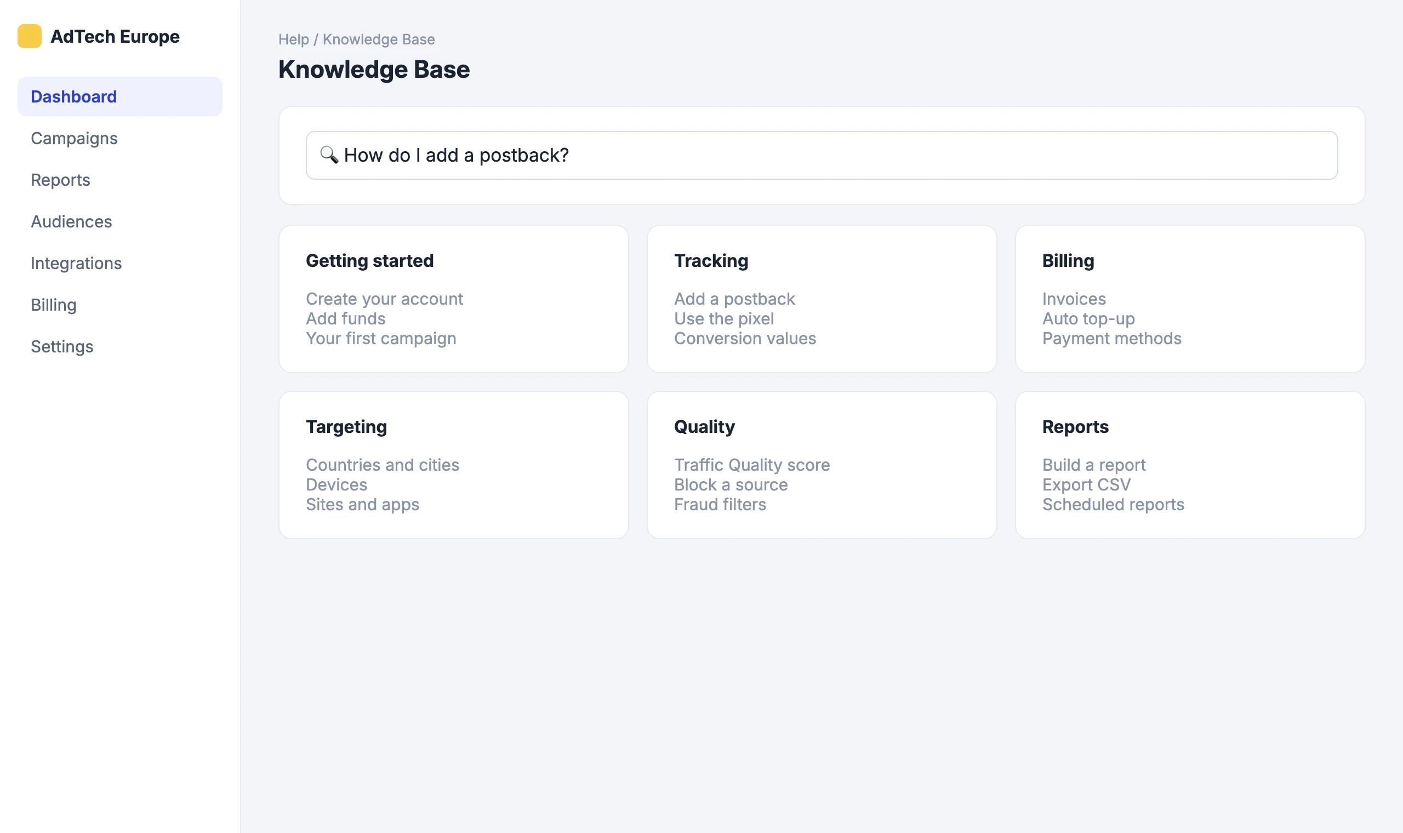
Task: Open the Payment methods article
Action: (x=1112, y=339)
